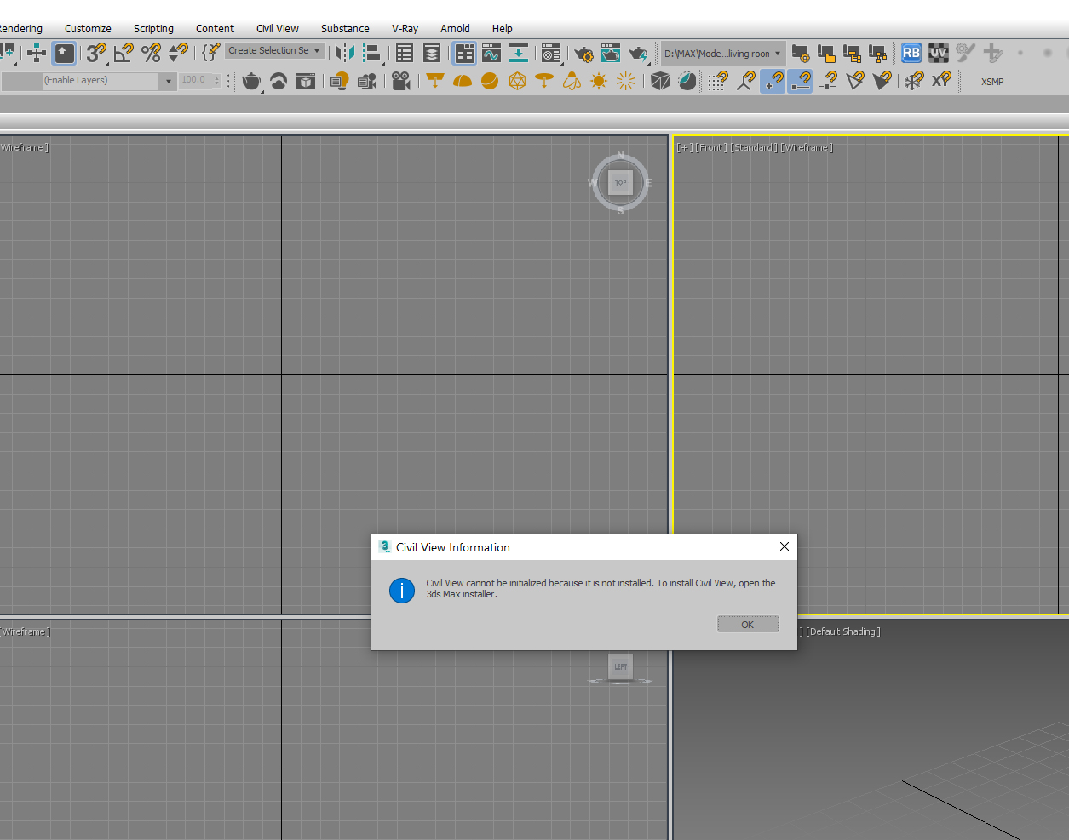
Task: Click the Mirror tool icon
Action: pyautogui.click(x=344, y=53)
